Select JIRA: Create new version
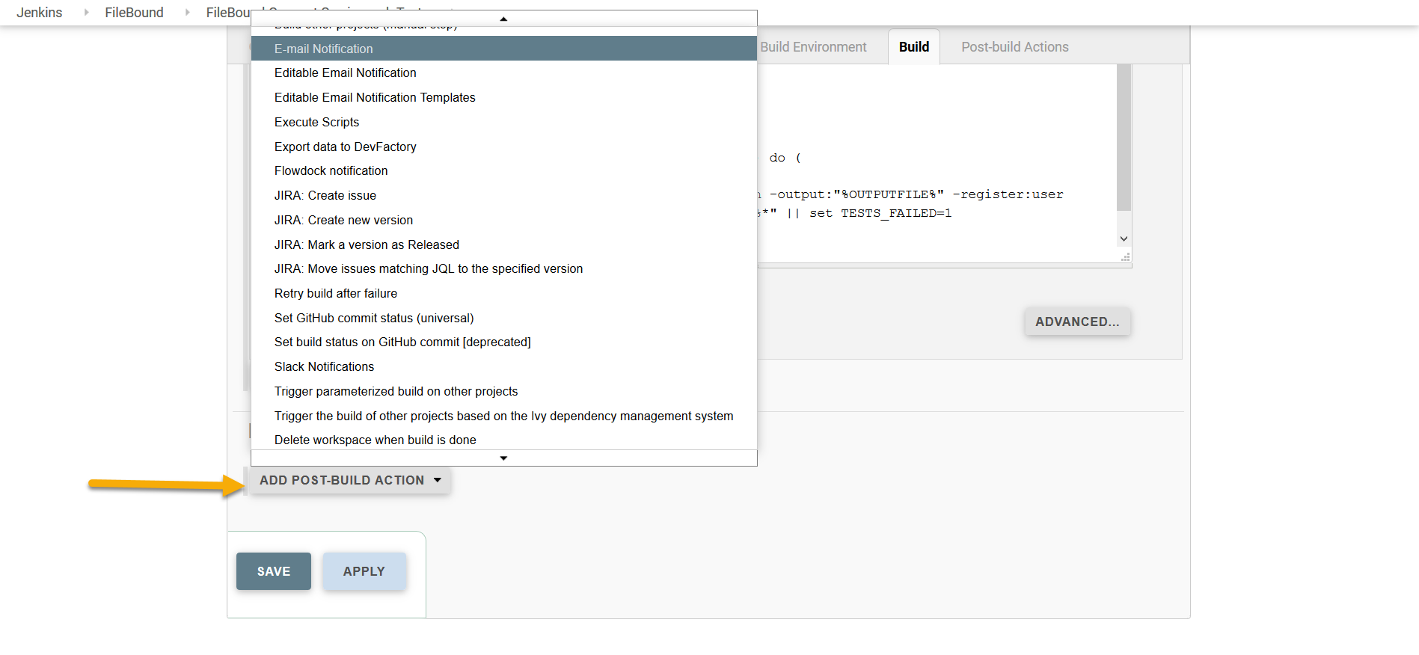This screenshot has width=1419, height=655. pos(503,220)
